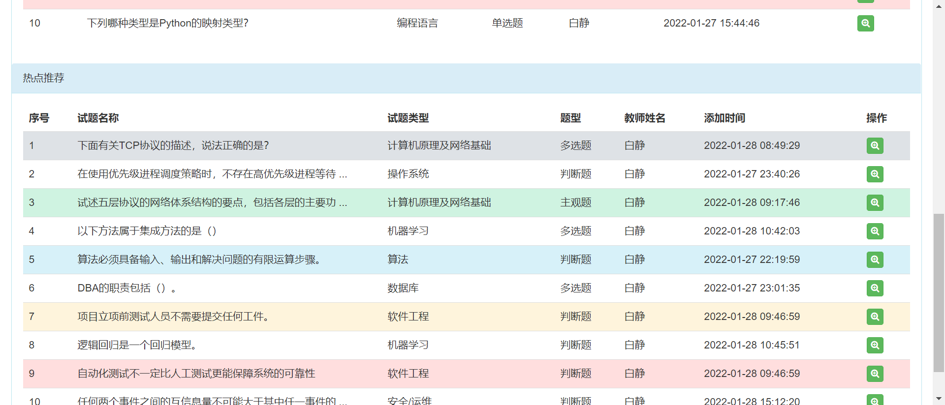This screenshot has width=945, height=405.
Task: Select 下面有关TCP协议的描述 question title
Action: [x=173, y=145]
